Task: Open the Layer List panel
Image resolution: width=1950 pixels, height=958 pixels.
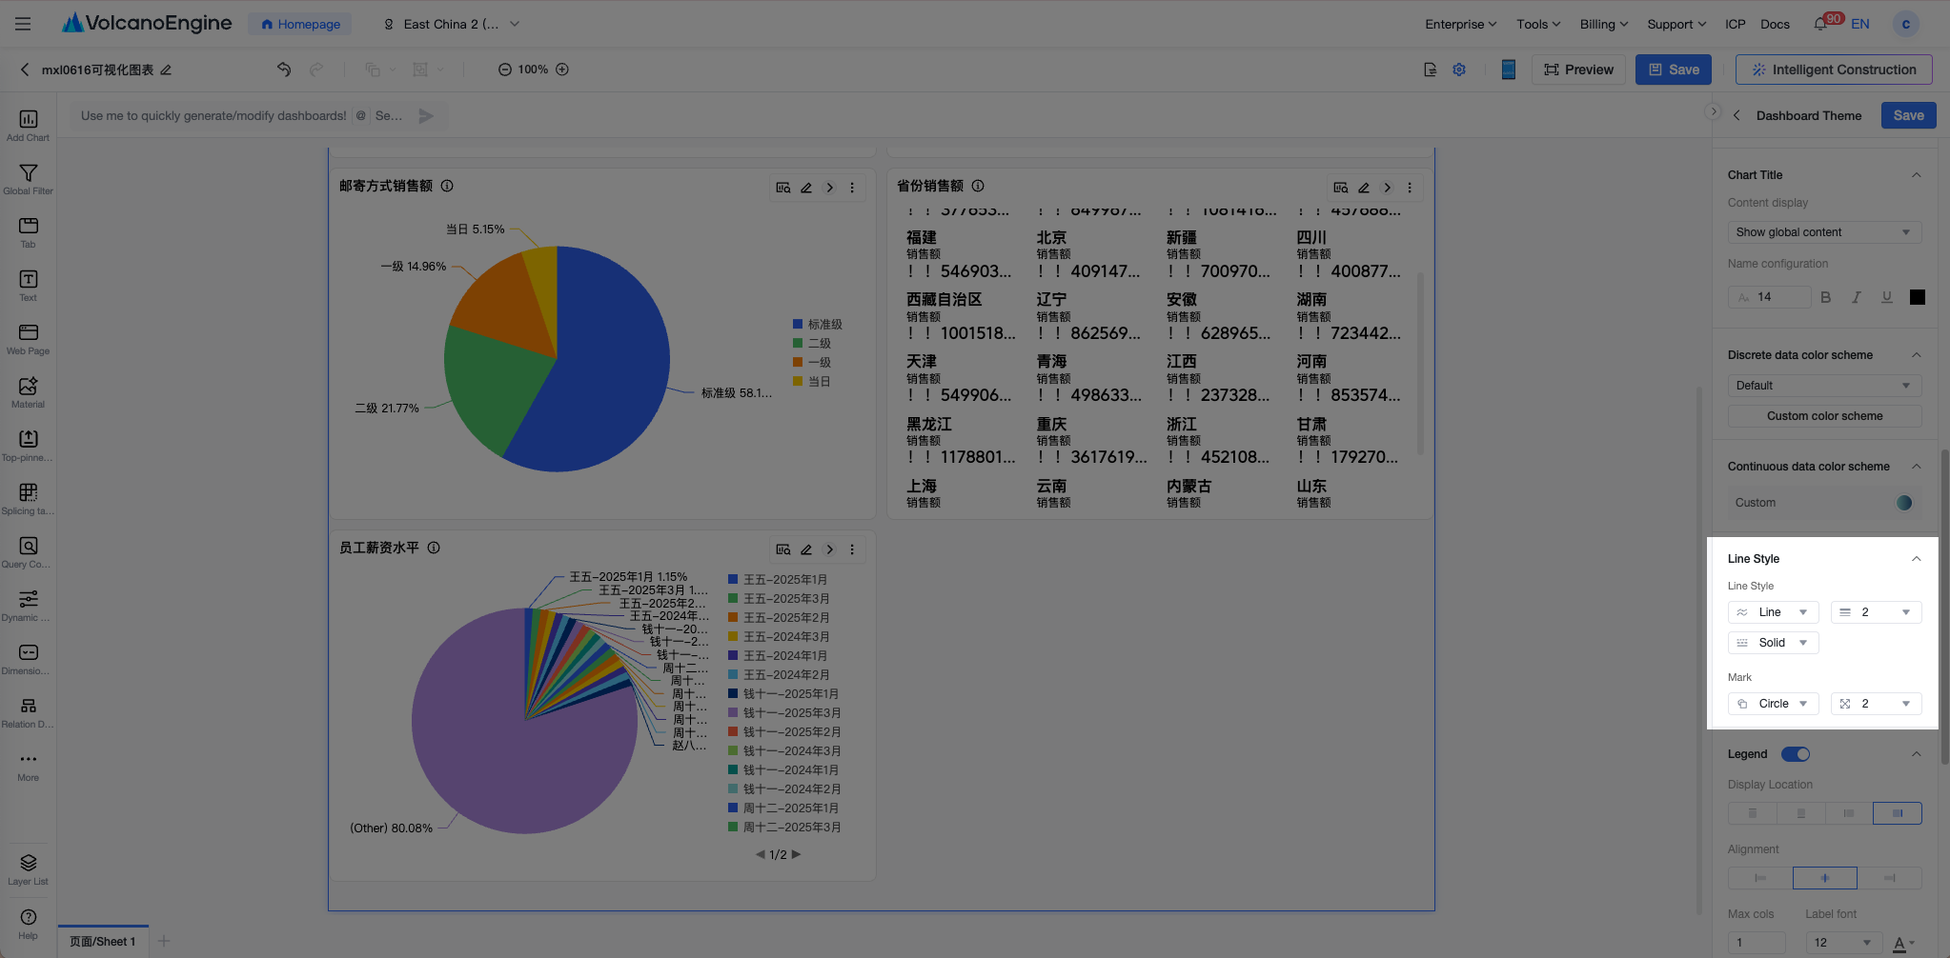Action: (x=28, y=869)
